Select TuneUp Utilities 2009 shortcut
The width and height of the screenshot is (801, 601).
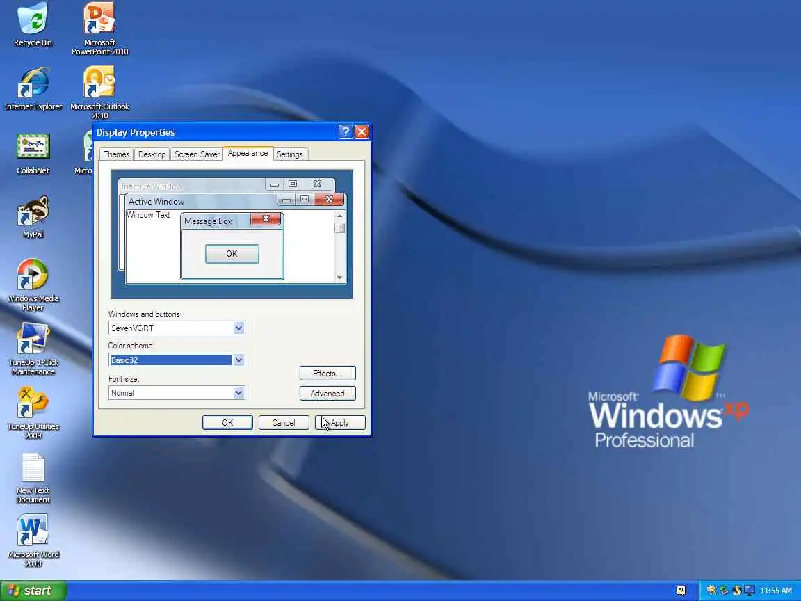[33, 413]
